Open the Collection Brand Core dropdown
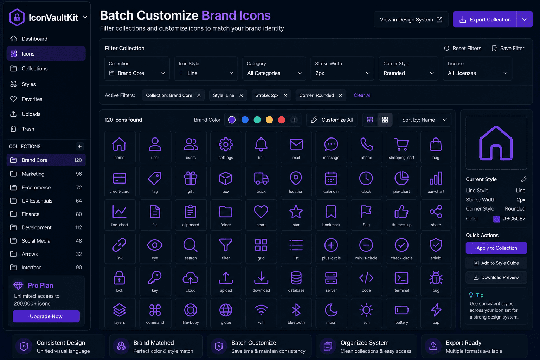Viewport: 540px width, 360px height. coord(137,69)
